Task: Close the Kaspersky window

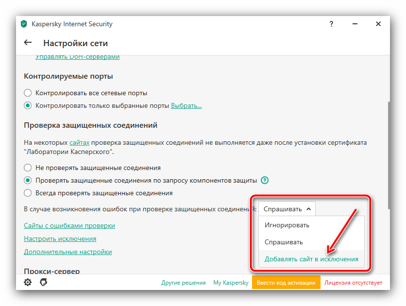Action: (x=378, y=24)
